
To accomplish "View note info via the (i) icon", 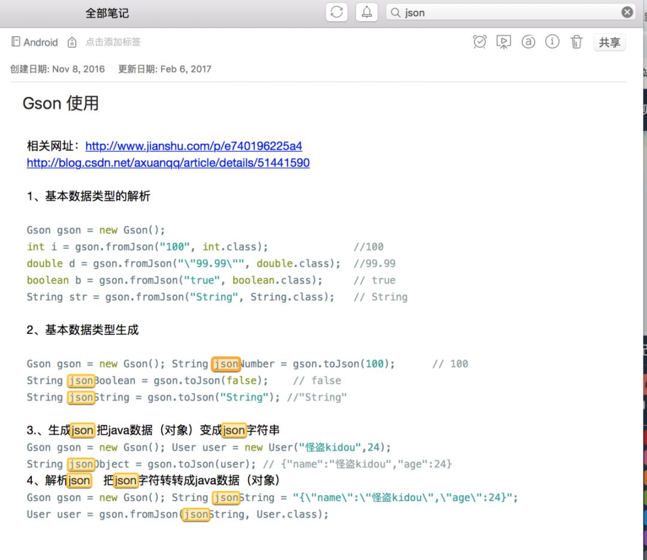I will click(552, 42).
